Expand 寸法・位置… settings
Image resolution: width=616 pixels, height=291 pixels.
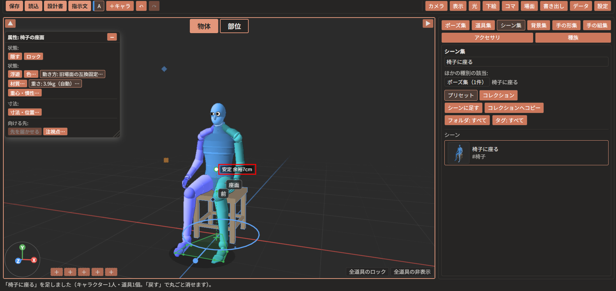point(25,112)
